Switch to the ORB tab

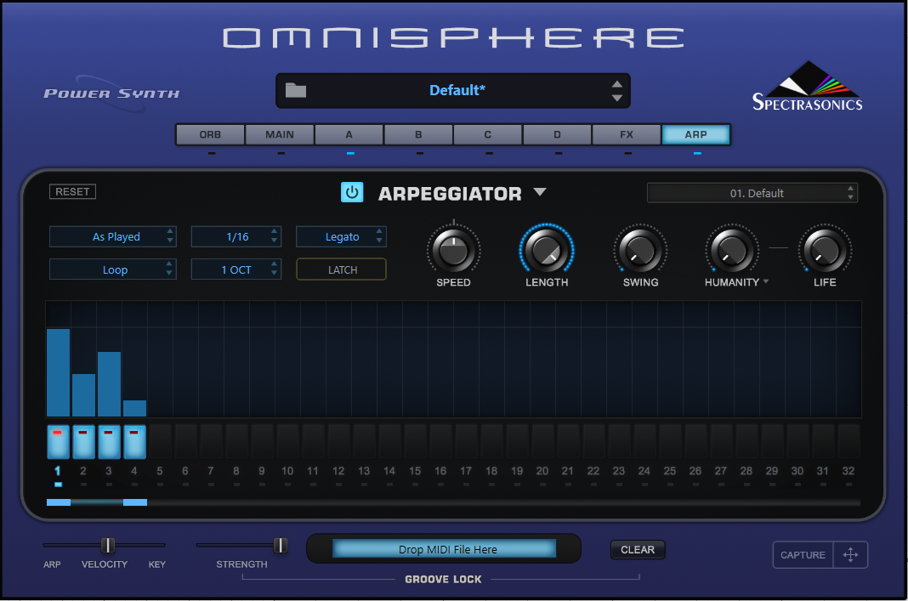pyautogui.click(x=210, y=134)
